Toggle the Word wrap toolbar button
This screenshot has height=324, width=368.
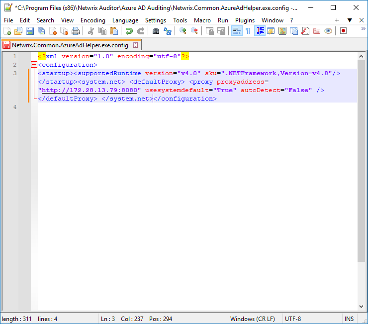tap(237, 31)
